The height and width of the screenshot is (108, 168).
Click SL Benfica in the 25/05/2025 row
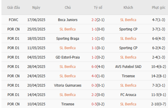click(x=68, y=29)
